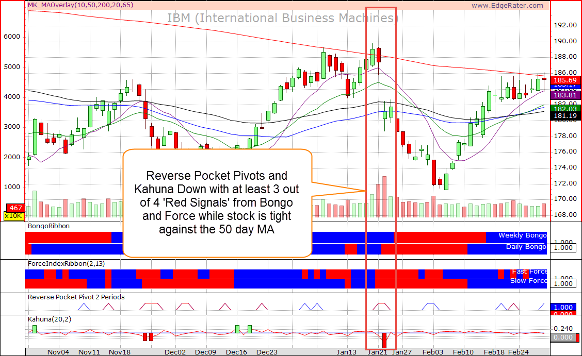Viewport: 582px width, 356px height.
Task: Click the Dec23 date axis label
Action: 267,352
